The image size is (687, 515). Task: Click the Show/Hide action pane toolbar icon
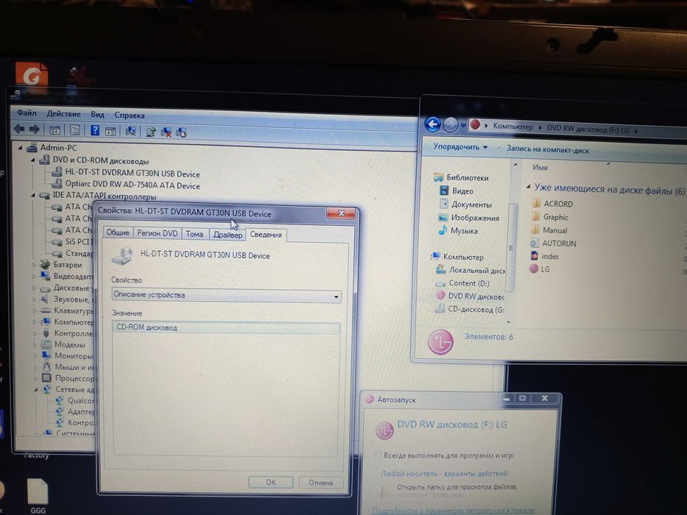pyautogui.click(x=110, y=130)
